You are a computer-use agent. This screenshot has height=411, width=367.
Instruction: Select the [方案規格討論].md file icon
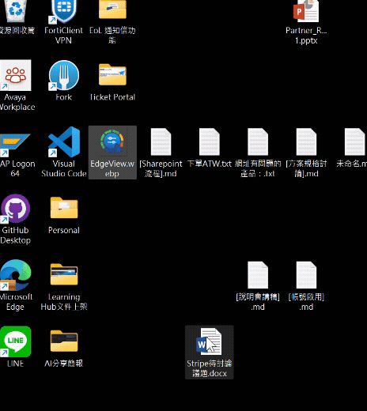306,142
